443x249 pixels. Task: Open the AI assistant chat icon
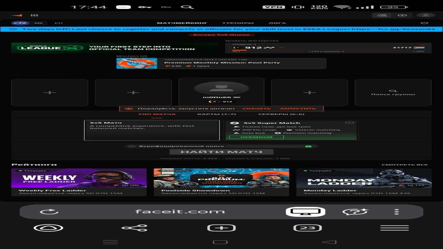(x=355, y=212)
